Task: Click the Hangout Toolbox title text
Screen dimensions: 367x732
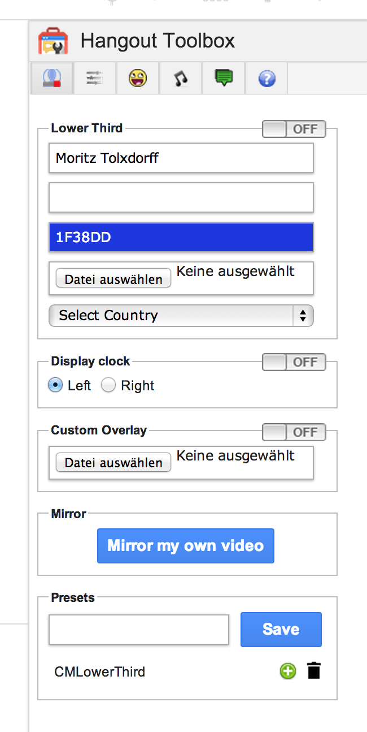Action: pyautogui.click(x=158, y=41)
